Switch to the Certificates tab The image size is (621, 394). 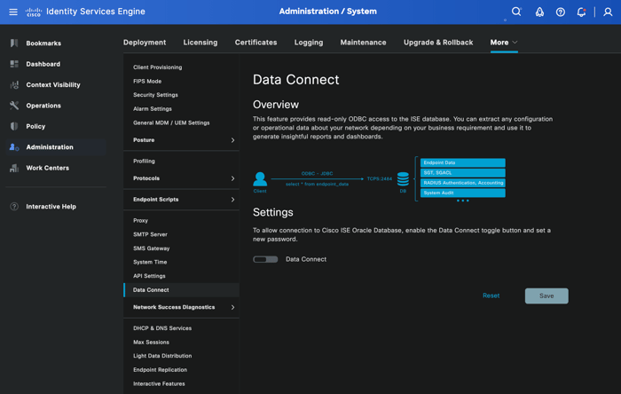tap(255, 43)
